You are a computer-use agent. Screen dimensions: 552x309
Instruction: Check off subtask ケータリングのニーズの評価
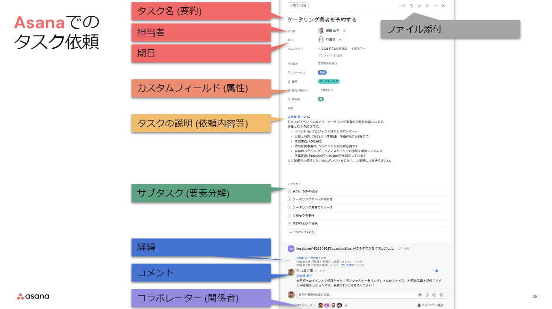[289, 199]
